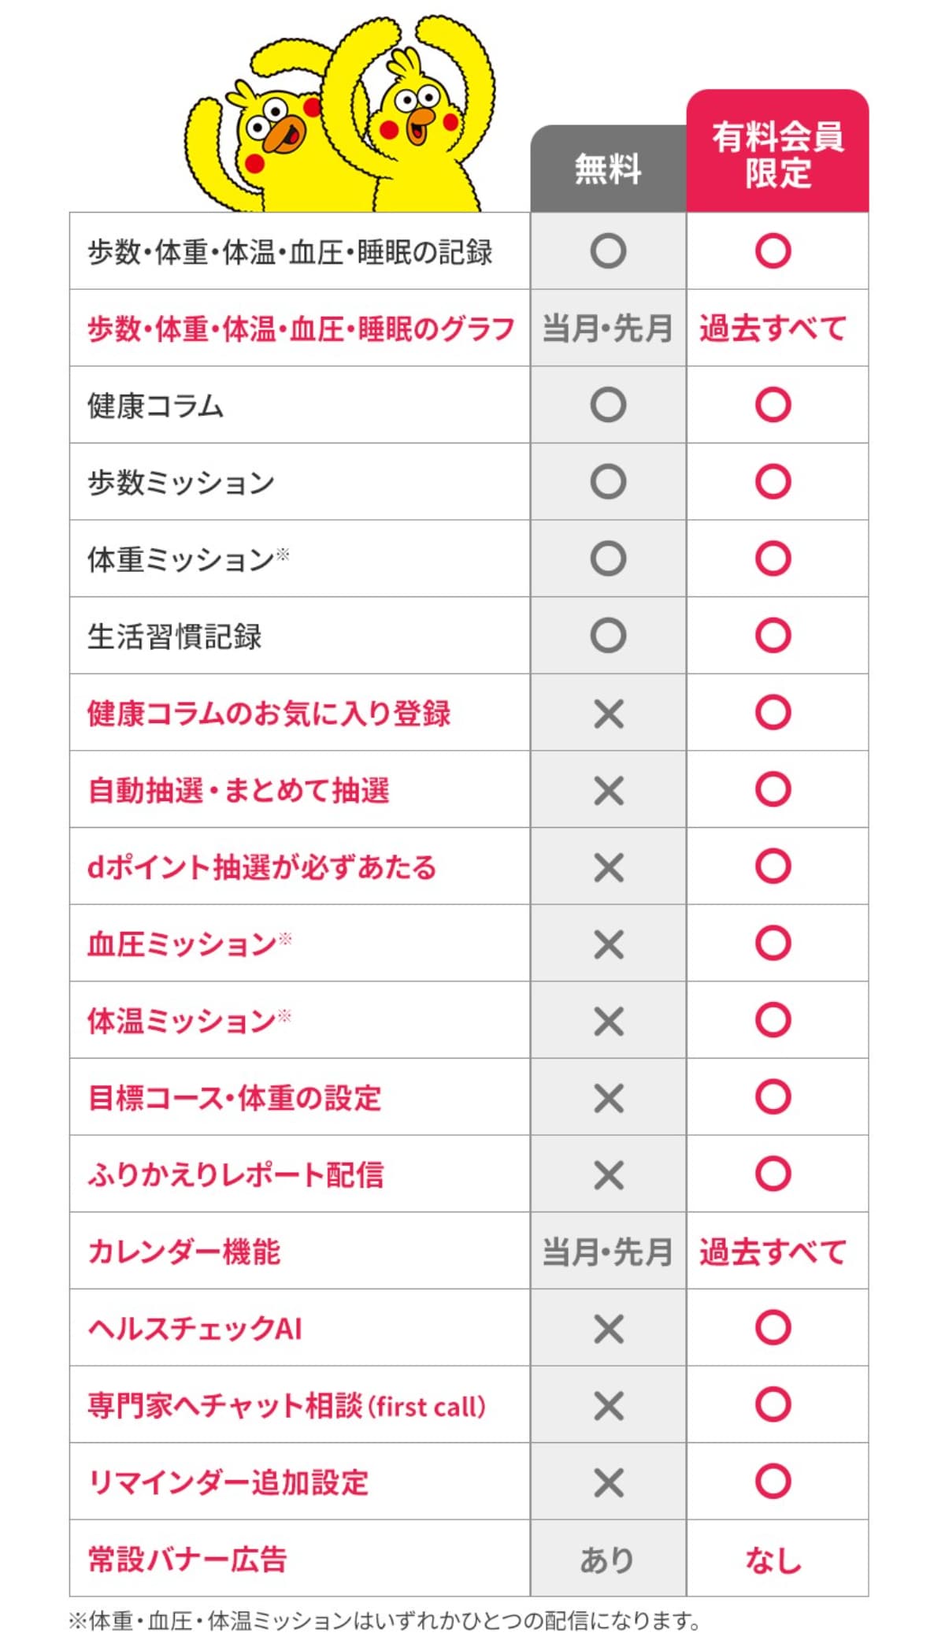Click 当月・先月 in カレンダー機能 row
This screenshot has height=1636, width=945.
pos(608,1252)
